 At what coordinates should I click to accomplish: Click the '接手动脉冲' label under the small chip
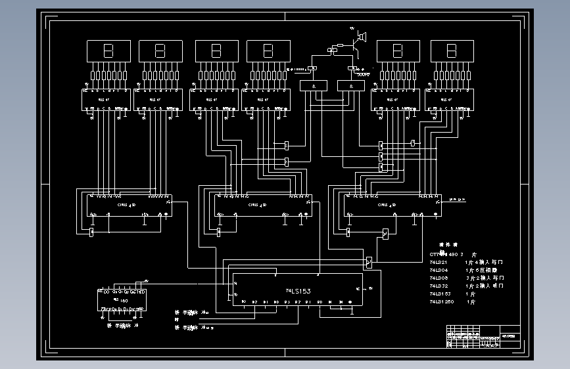click(123, 326)
